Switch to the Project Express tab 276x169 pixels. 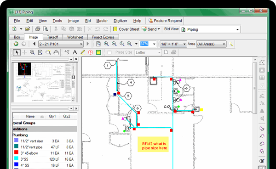(103, 37)
